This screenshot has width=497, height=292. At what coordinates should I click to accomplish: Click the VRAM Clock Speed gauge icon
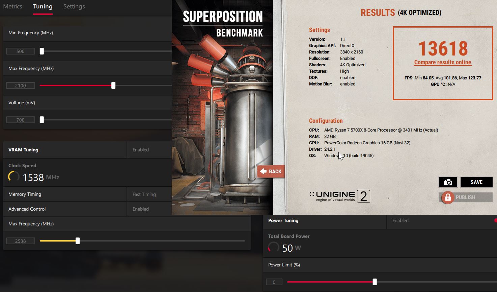[x=14, y=177]
